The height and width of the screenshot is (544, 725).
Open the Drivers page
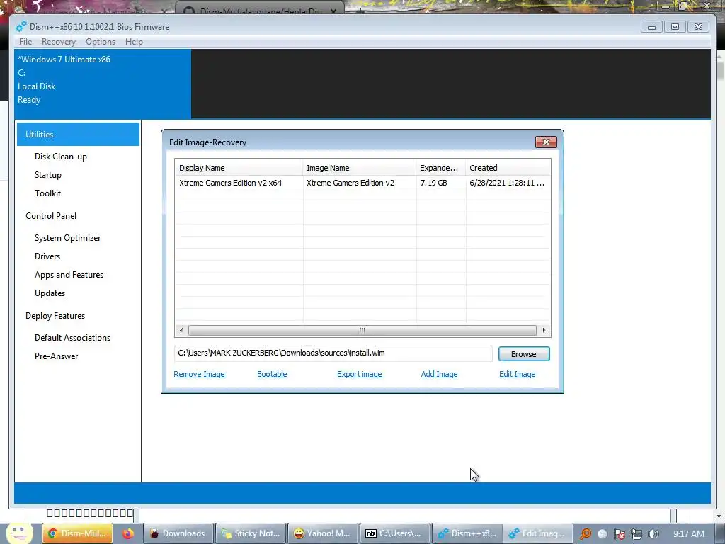[x=47, y=256]
